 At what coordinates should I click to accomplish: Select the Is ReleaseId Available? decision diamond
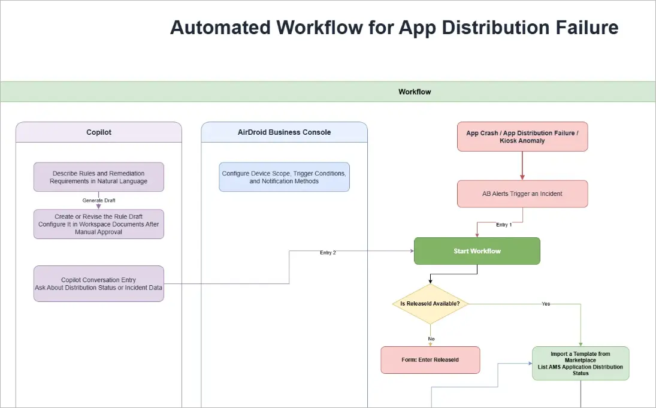point(430,304)
